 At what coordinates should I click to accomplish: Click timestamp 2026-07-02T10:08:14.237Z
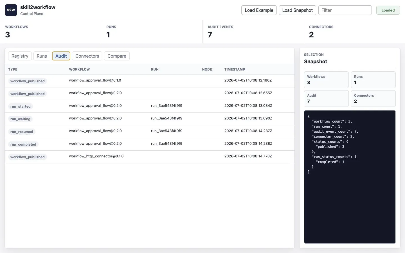pyautogui.click(x=248, y=131)
